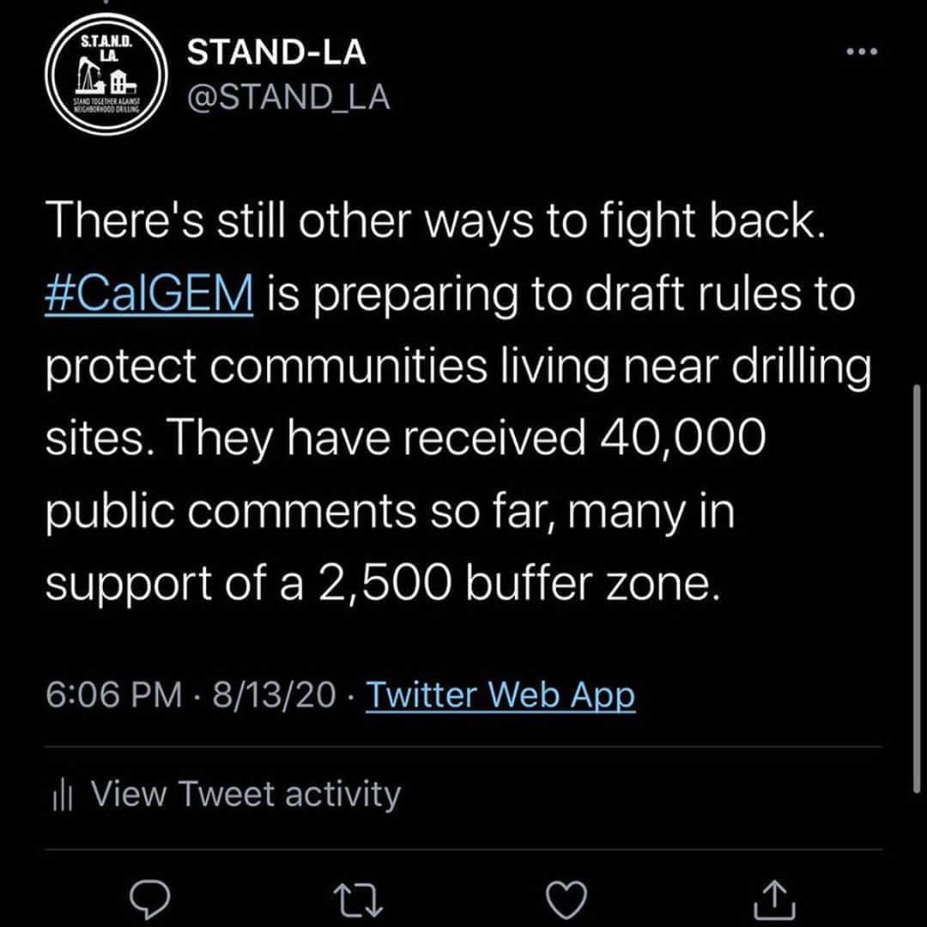Click the 8/13/20 date
This screenshot has height=927, width=927.
[275, 694]
